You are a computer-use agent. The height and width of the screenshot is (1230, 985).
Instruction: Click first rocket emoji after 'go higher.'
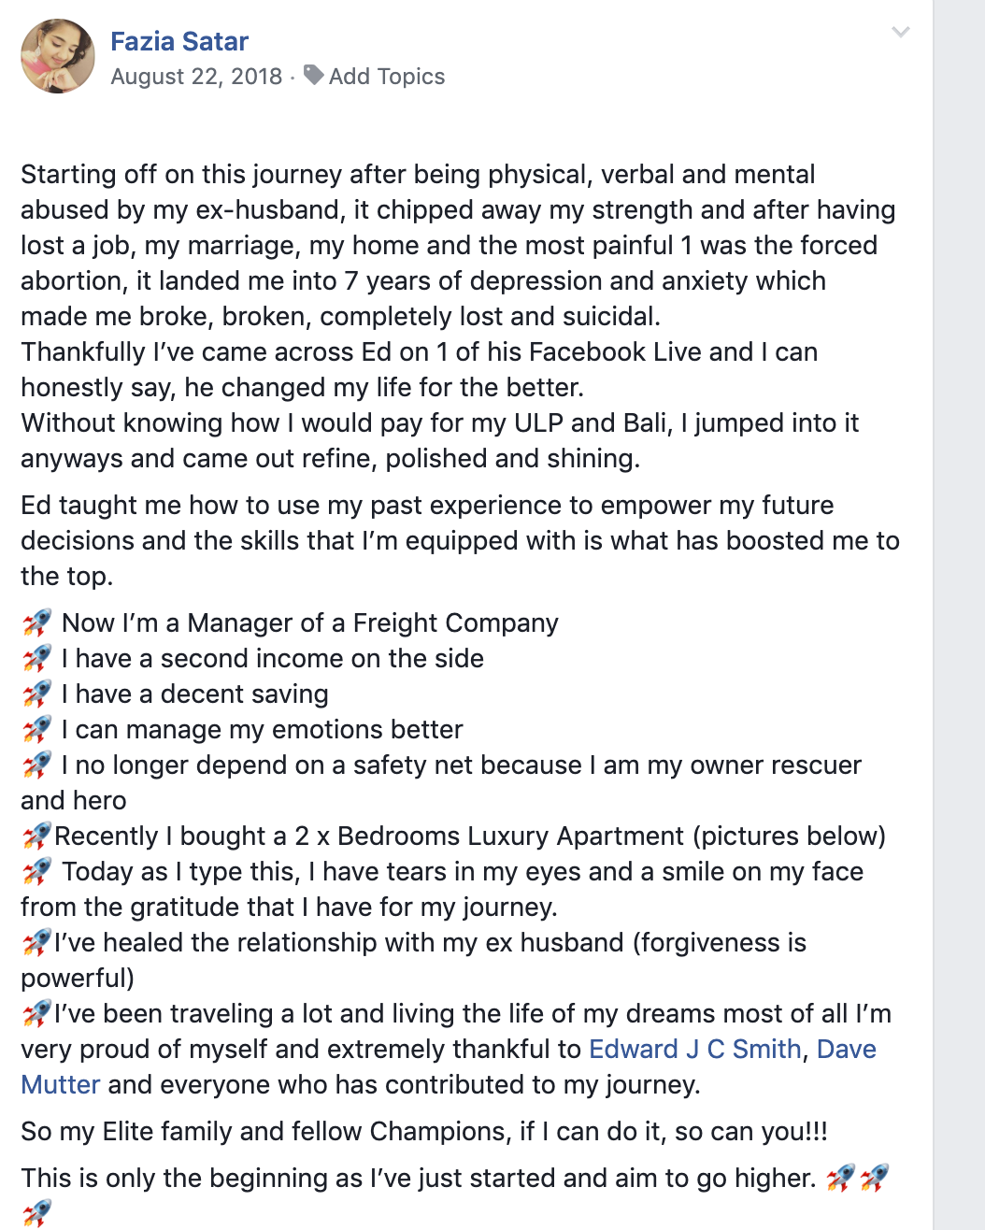coord(840,1178)
